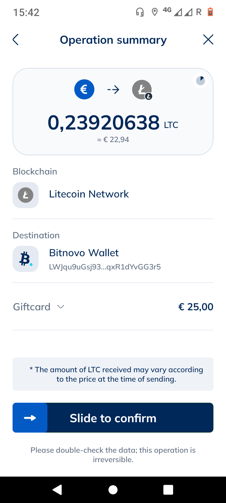The image size is (226, 503).
Task: Tap the Litecoin Network blockchain icon
Action: [26, 195]
